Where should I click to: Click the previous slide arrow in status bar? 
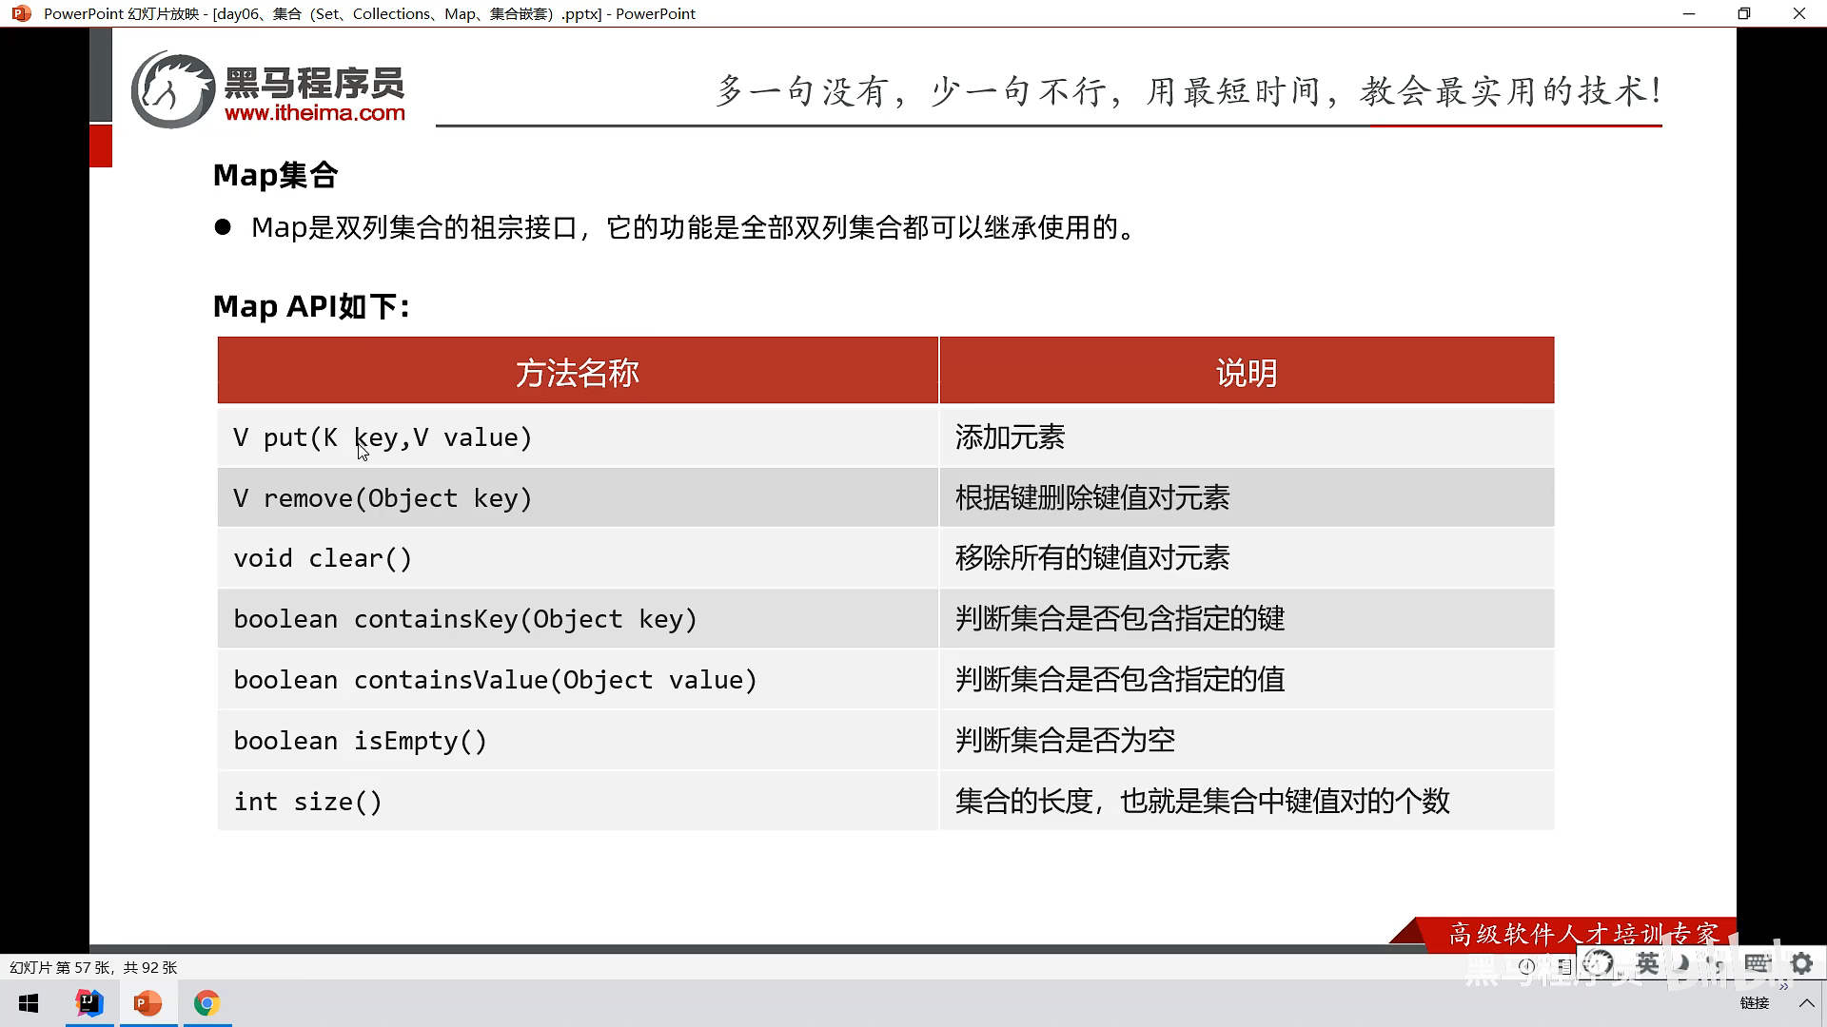(x=1526, y=966)
